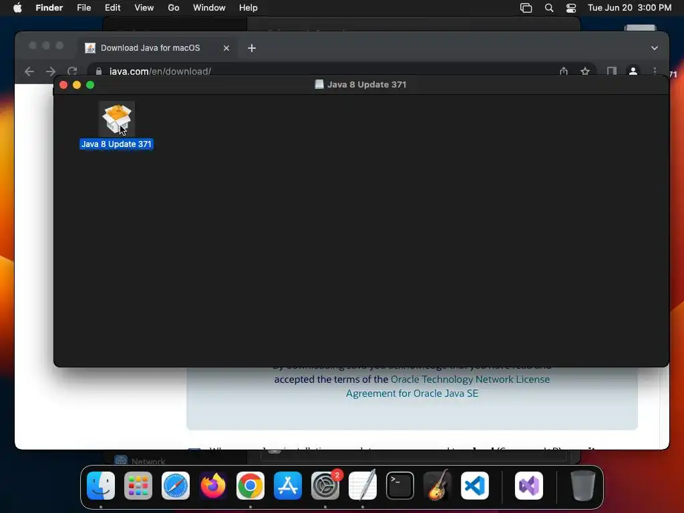Open the Help menu
This screenshot has height=513, width=684.
pos(248,8)
